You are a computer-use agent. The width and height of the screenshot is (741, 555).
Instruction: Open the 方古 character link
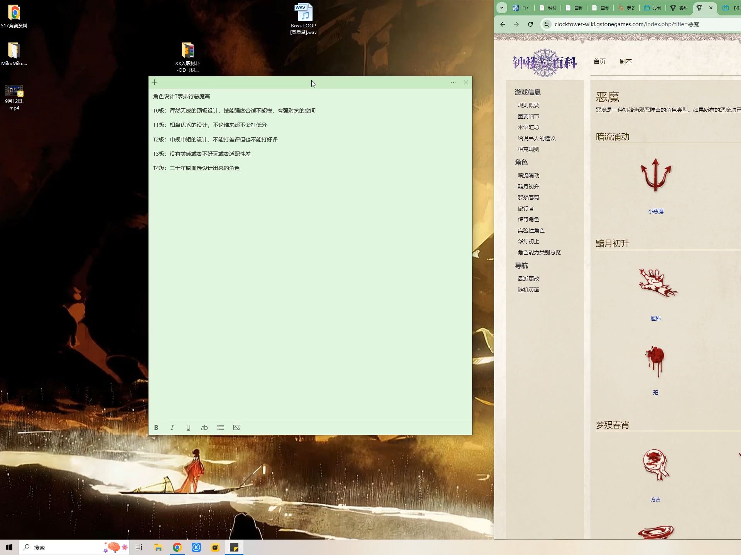pyautogui.click(x=656, y=499)
